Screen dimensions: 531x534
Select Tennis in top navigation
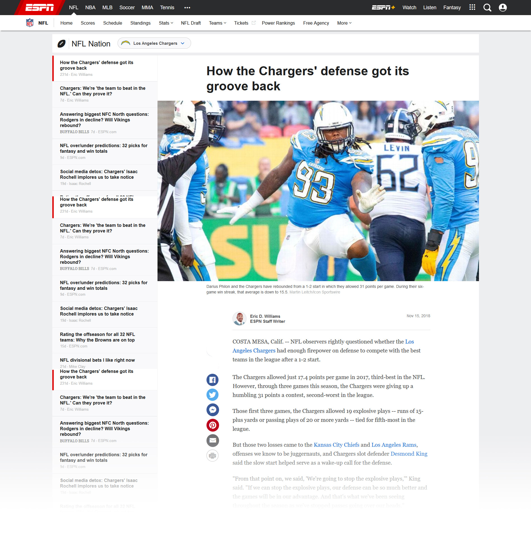click(x=167, y=8)
